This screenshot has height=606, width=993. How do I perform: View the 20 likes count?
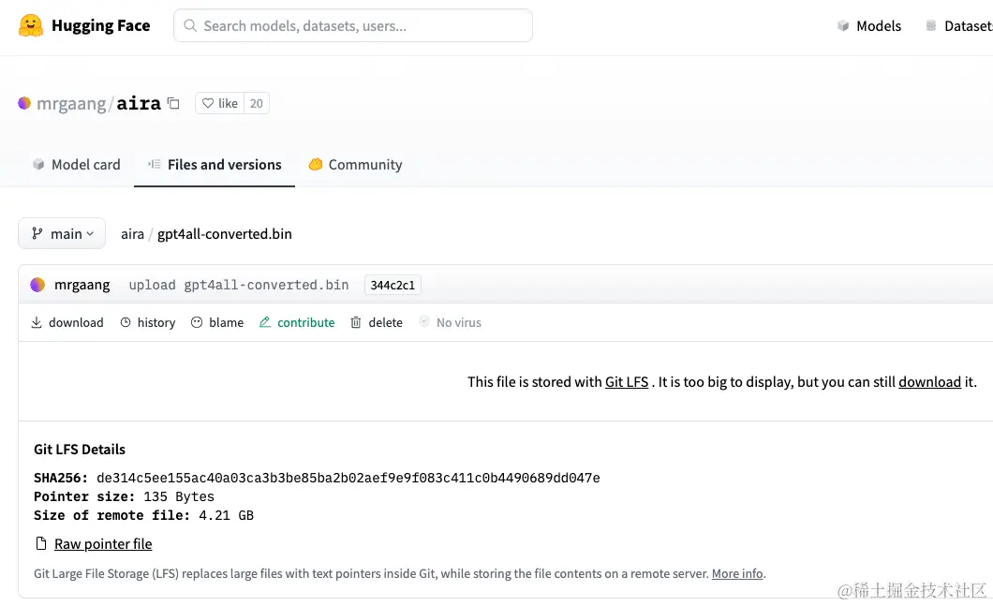257,103
